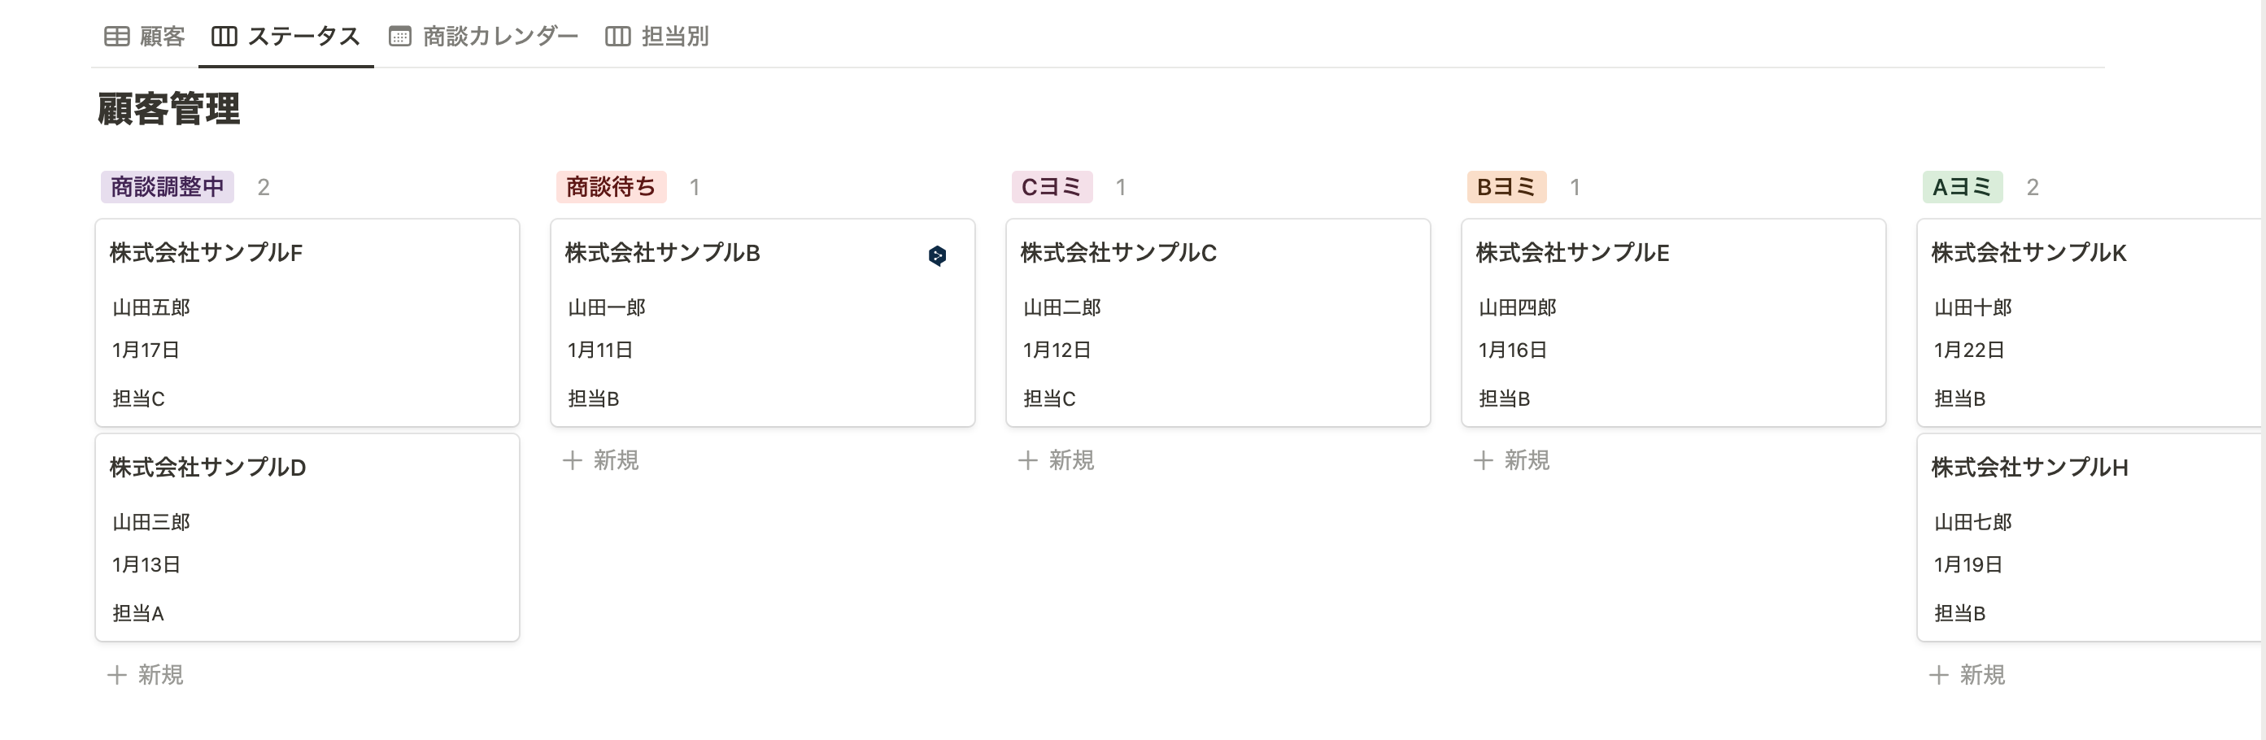Open the 株式会社サンプルE card
The image size is (2266, 740).
[1673, 323]
